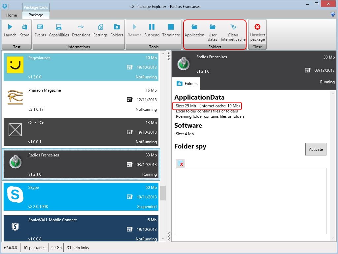The width and height of the screenshot is (338, 254).
Task: Select the Pharaon Magazine package name
Action: pos(45,90)
